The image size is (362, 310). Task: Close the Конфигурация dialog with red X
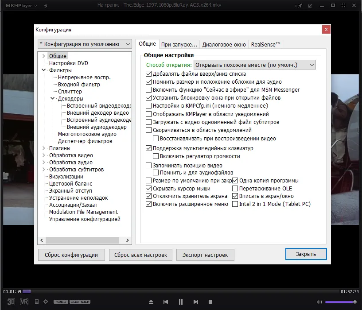[326, 29]
